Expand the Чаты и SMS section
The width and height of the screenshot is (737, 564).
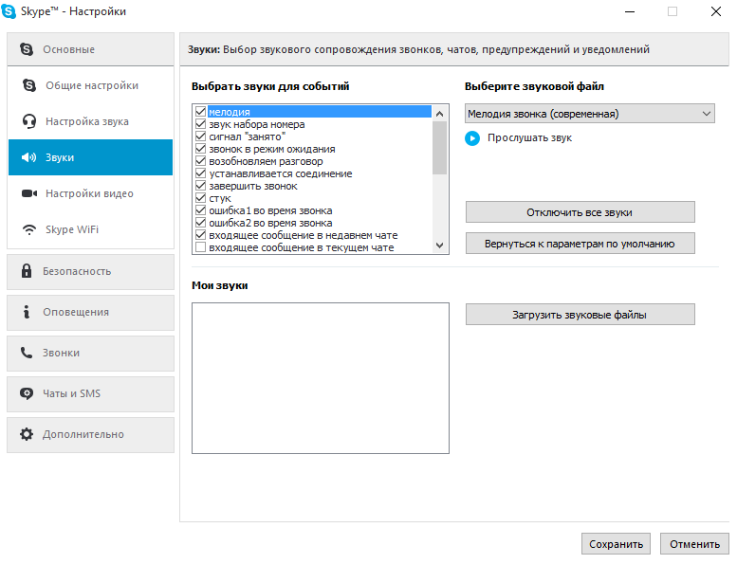click(90, 393)
